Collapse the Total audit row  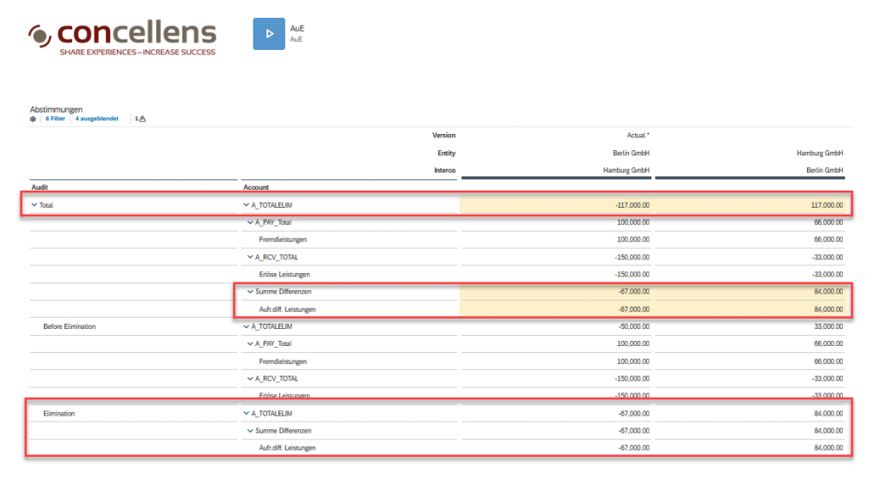point(34,205)
